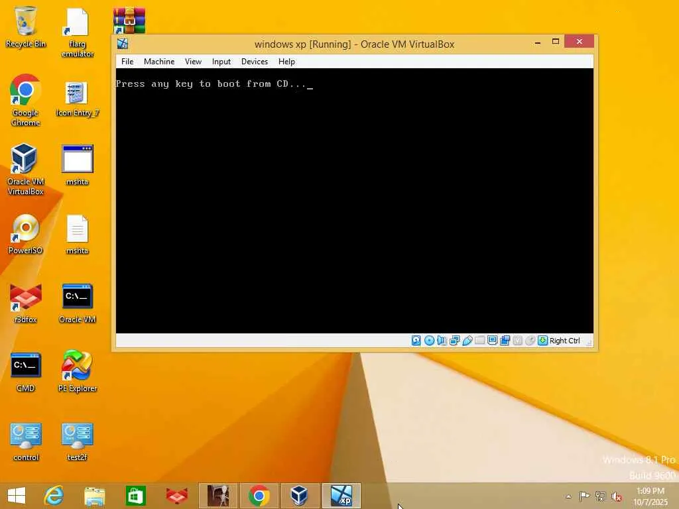
Task: Minimize the windows xp VirtualBox window
Action: pos(538,42)
